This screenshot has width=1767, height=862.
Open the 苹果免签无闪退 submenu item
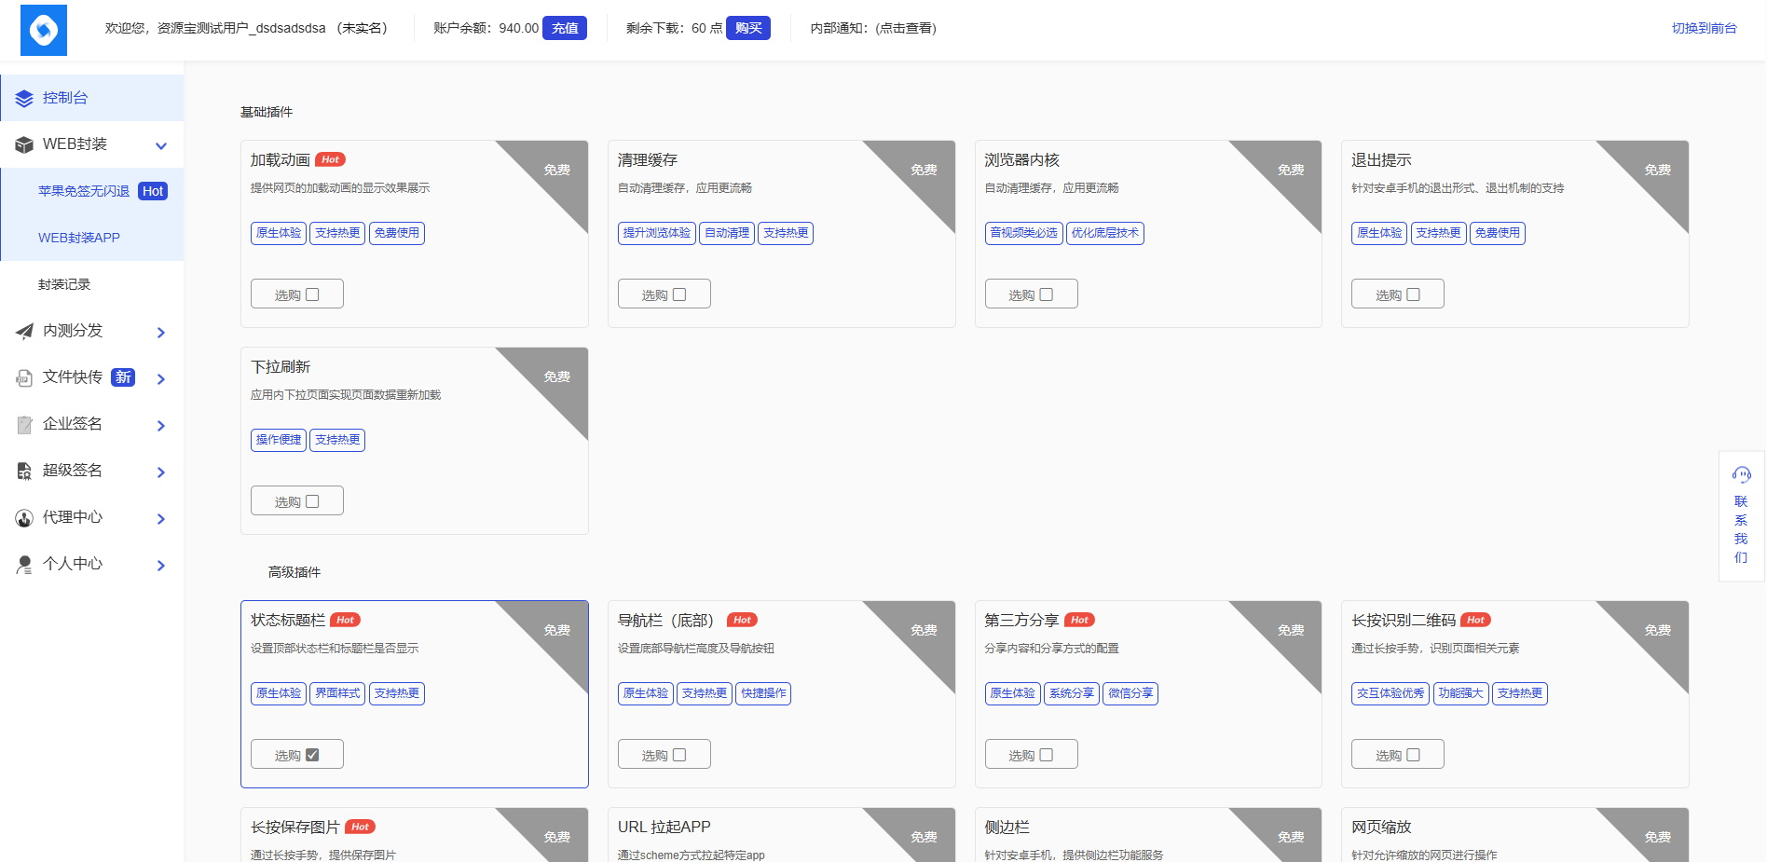(92, 191)
